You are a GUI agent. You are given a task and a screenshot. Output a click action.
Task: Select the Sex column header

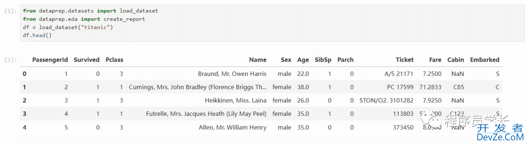point(286,60)
